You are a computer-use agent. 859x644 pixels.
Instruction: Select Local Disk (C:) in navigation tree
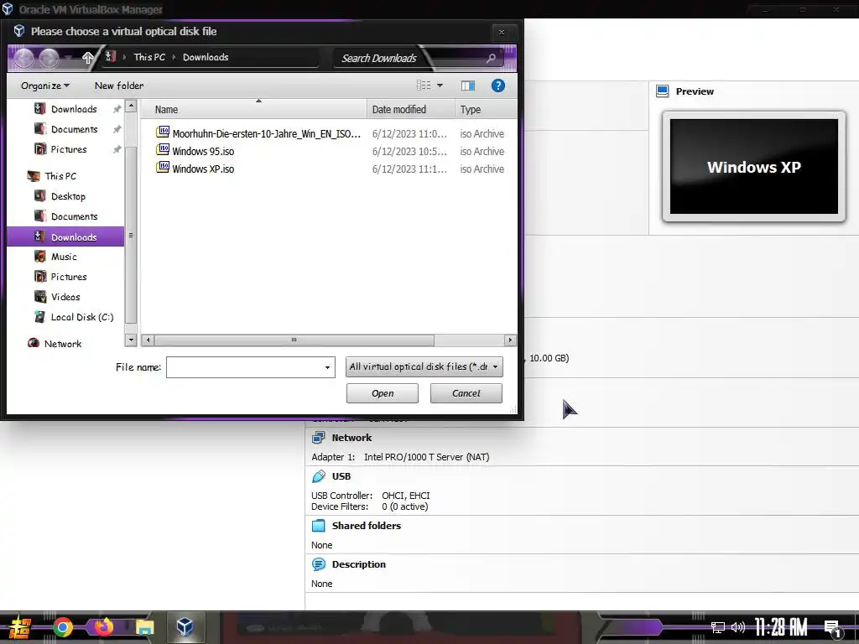pos(81,317)
